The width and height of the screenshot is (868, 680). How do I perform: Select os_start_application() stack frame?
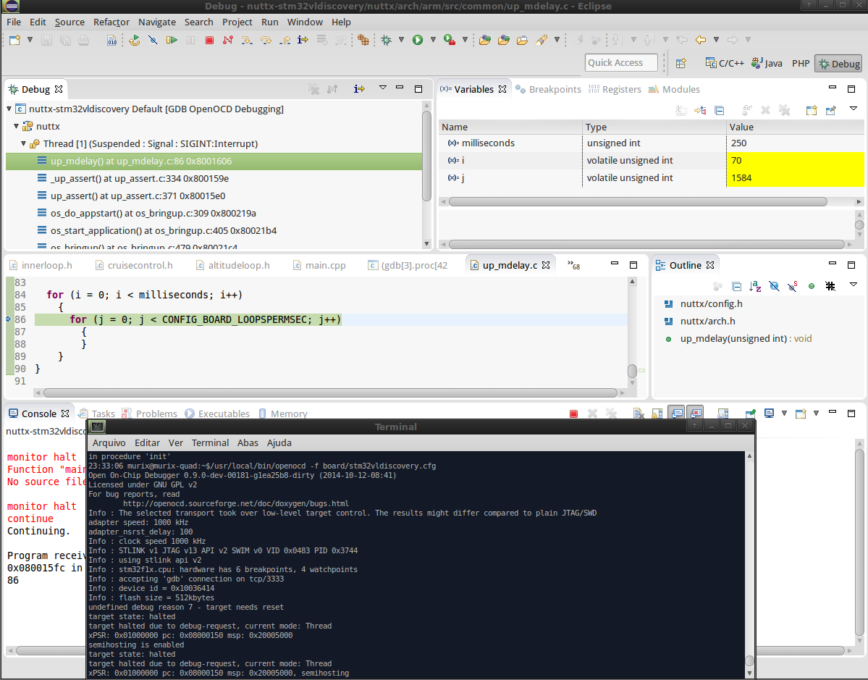click(x=164, y=230)
